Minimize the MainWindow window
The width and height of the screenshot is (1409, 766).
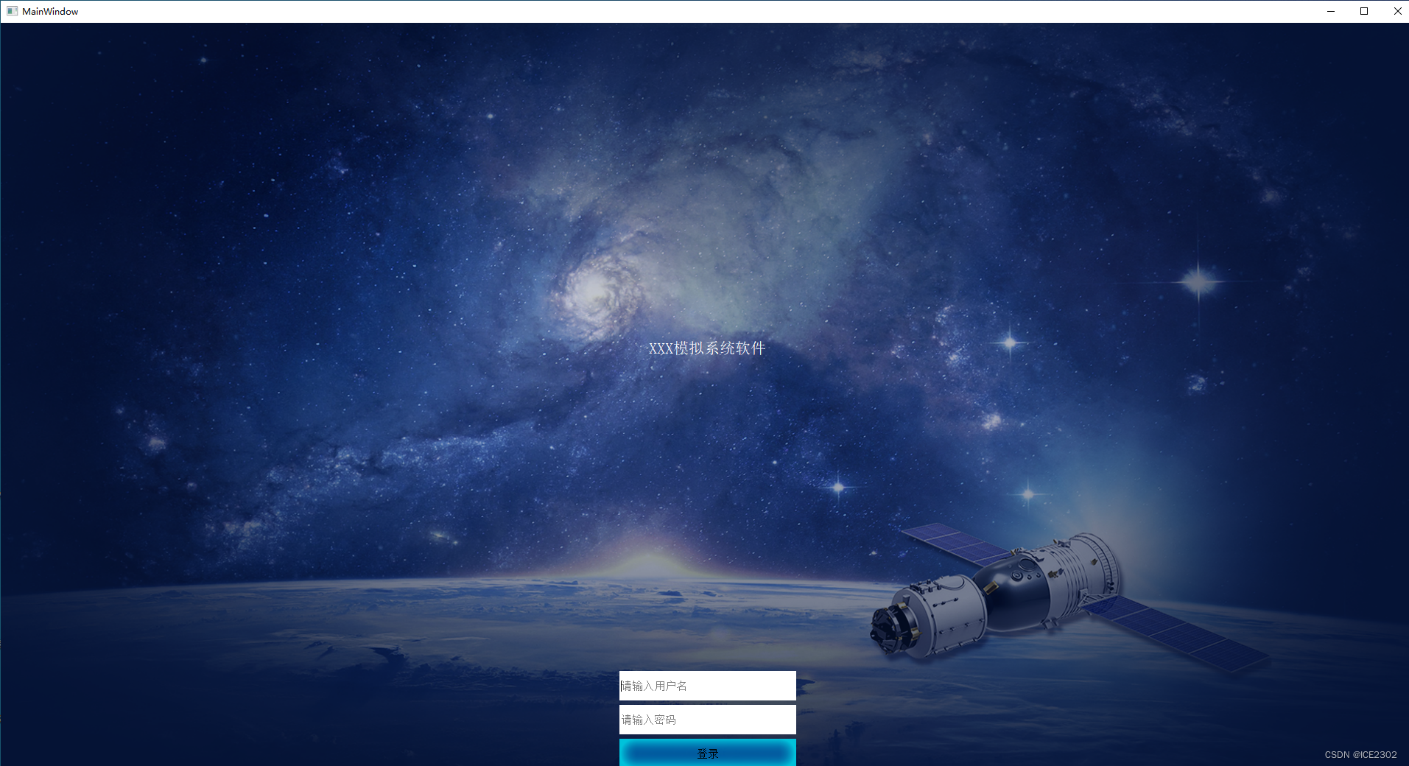(x=1331, y=11)
